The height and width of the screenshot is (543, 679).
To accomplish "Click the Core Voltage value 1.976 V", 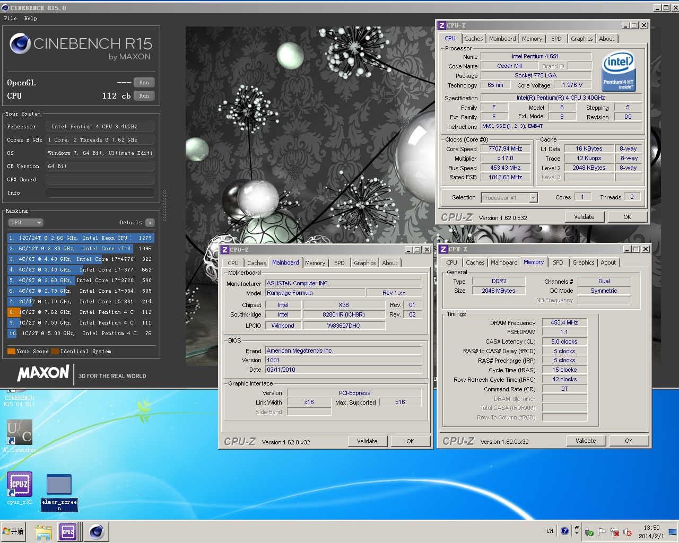I will point(572,85).
